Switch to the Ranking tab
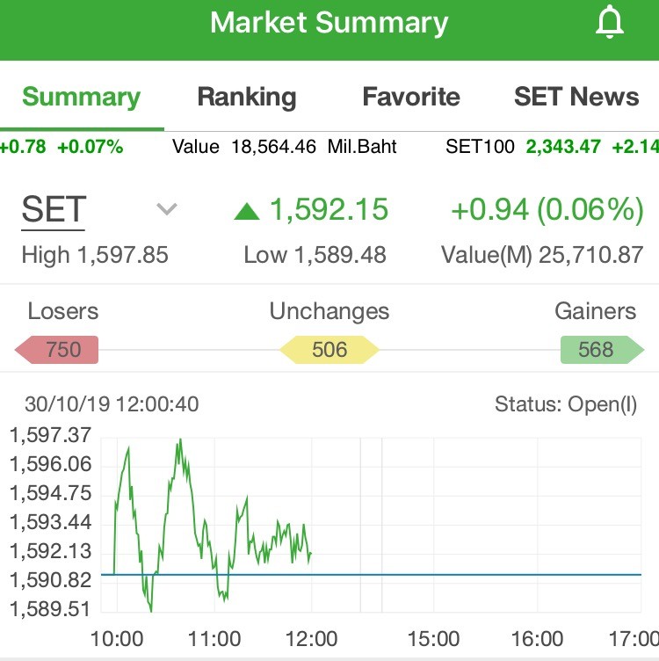Viewport: 659px width, 661px height. point(247,97)
